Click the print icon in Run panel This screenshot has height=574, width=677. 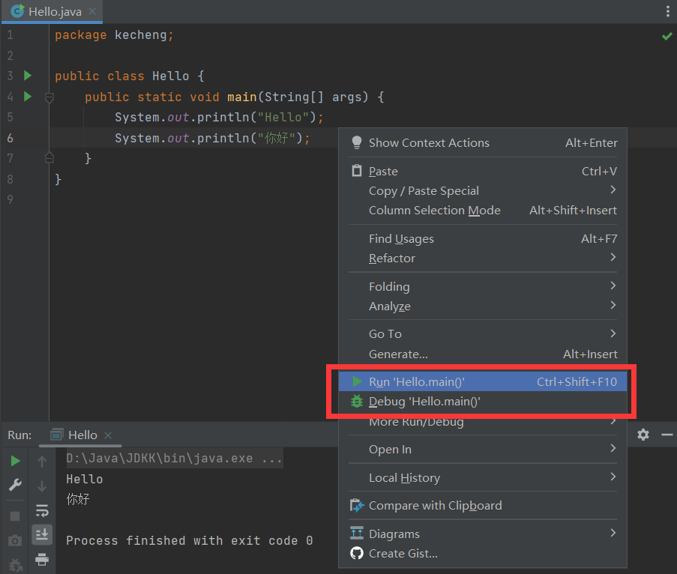point(42,559)
